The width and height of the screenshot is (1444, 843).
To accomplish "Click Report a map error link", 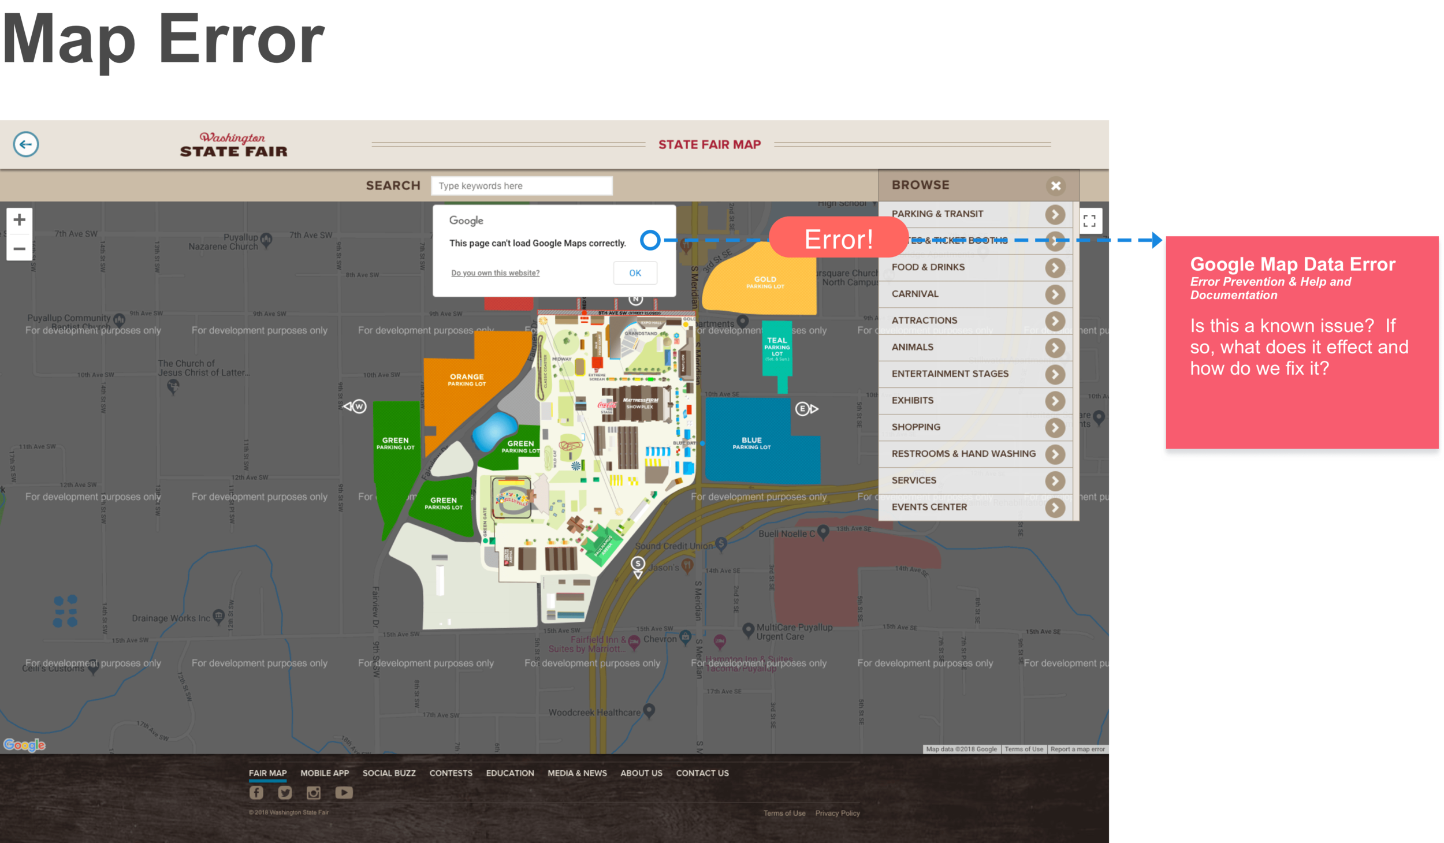I will click(x=1077, y=749).
